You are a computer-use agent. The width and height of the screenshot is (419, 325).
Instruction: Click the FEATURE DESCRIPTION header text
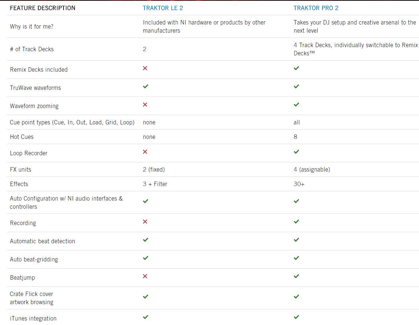click(42, 8)
